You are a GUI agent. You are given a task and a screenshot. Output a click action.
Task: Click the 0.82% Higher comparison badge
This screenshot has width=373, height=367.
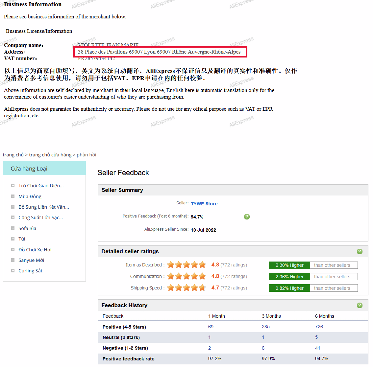(289, 288)
